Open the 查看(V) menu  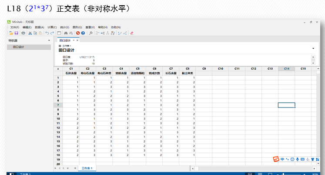click(90, 27)
